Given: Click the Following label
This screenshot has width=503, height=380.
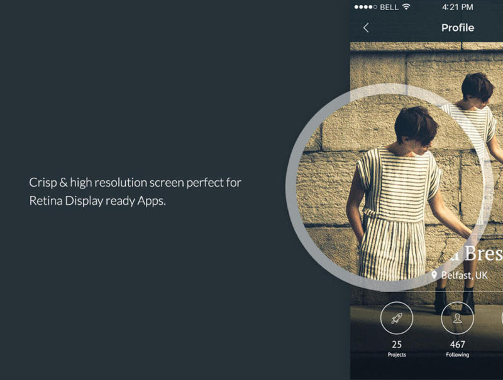Looking at the screenshot, I should pos(458,355).
